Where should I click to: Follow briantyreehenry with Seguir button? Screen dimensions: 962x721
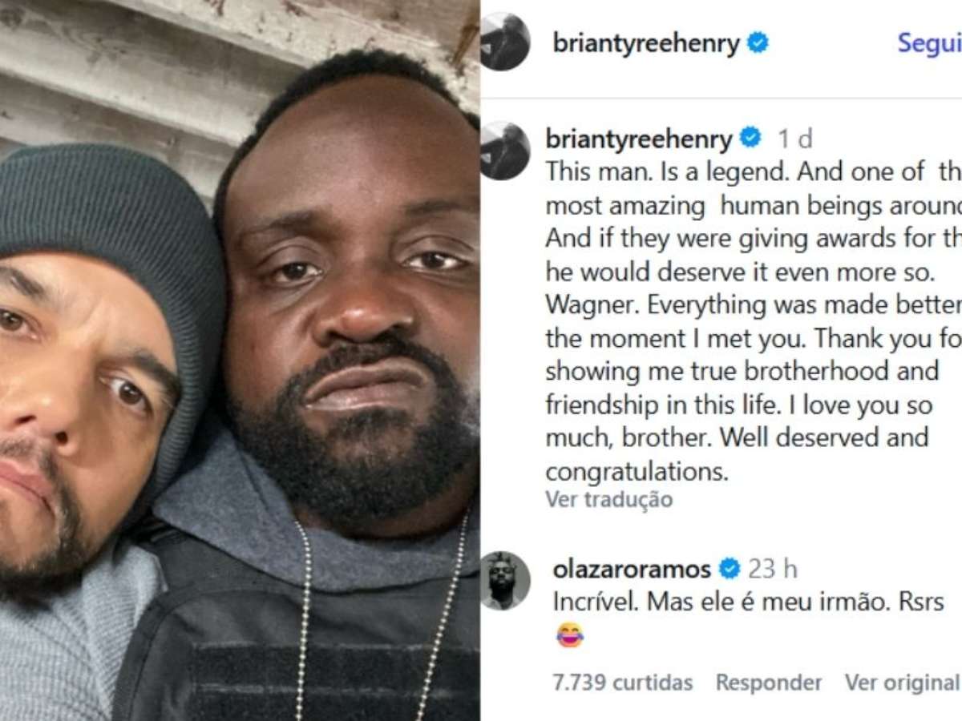[929, 43]
